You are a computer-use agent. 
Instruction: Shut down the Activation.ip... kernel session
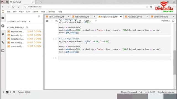[34, 35]
